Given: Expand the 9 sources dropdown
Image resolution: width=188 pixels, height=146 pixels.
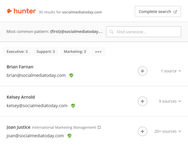Looking at the screenshot, I should click(170, 101).
